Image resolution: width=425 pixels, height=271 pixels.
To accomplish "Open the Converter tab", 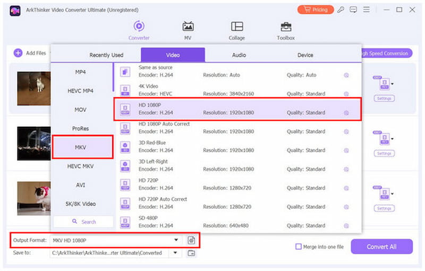I will tap(139, 30).
